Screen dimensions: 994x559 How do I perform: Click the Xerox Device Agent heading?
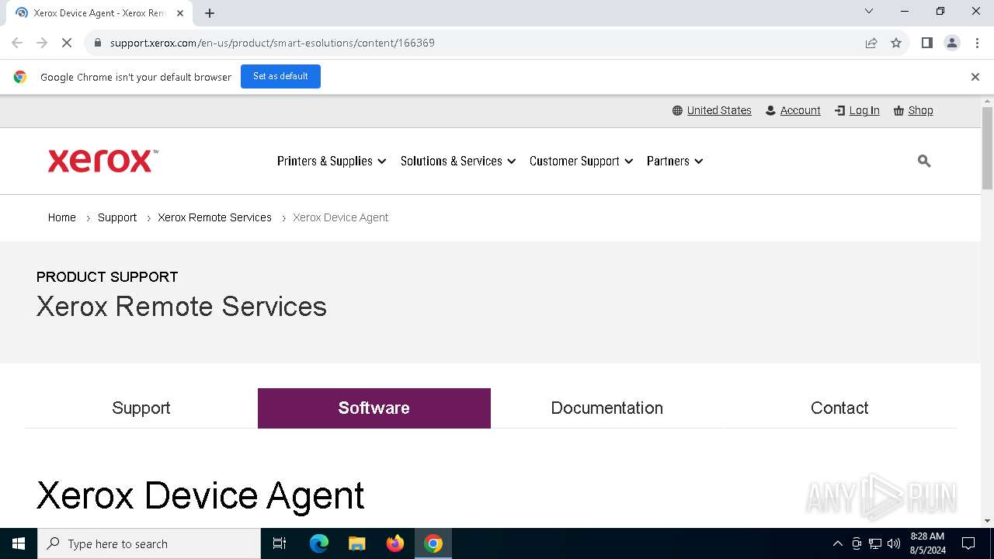200,495
